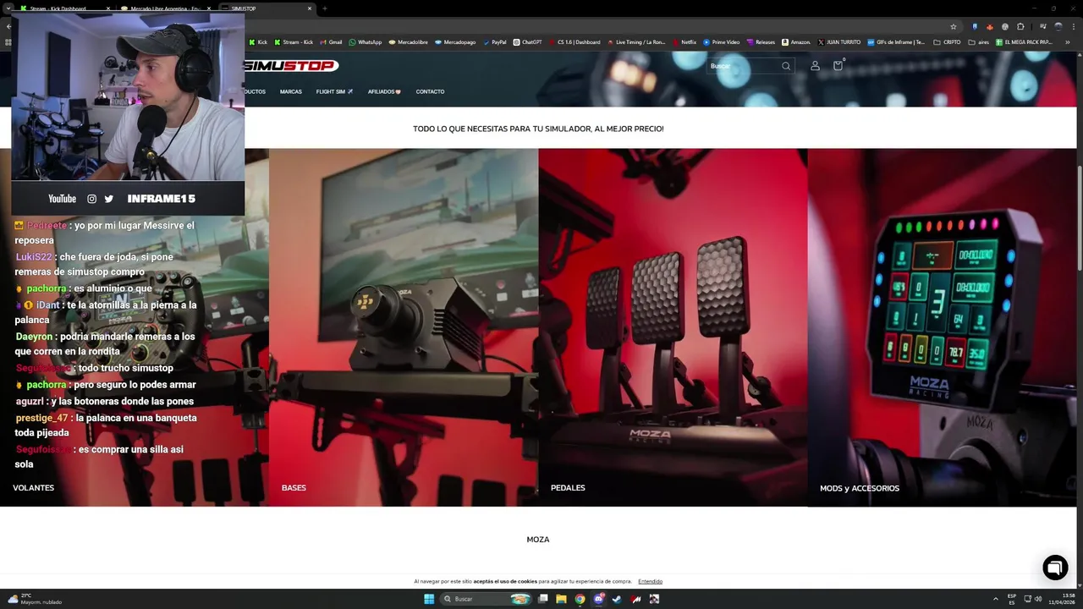
Task: Click the Moza pedals image
Action: [x=673, y=327]
